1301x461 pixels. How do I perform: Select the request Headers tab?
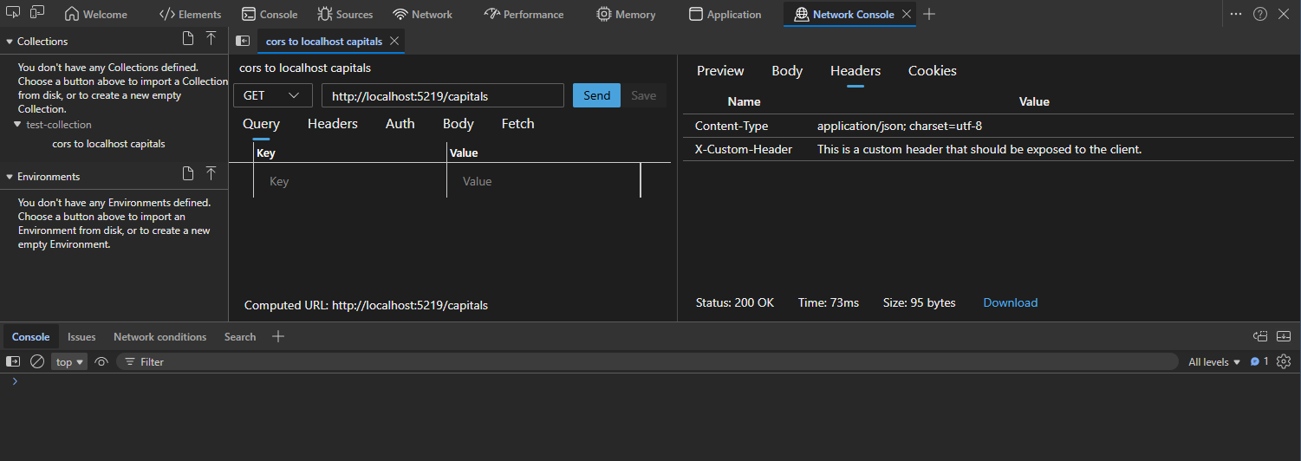[333, 124]
